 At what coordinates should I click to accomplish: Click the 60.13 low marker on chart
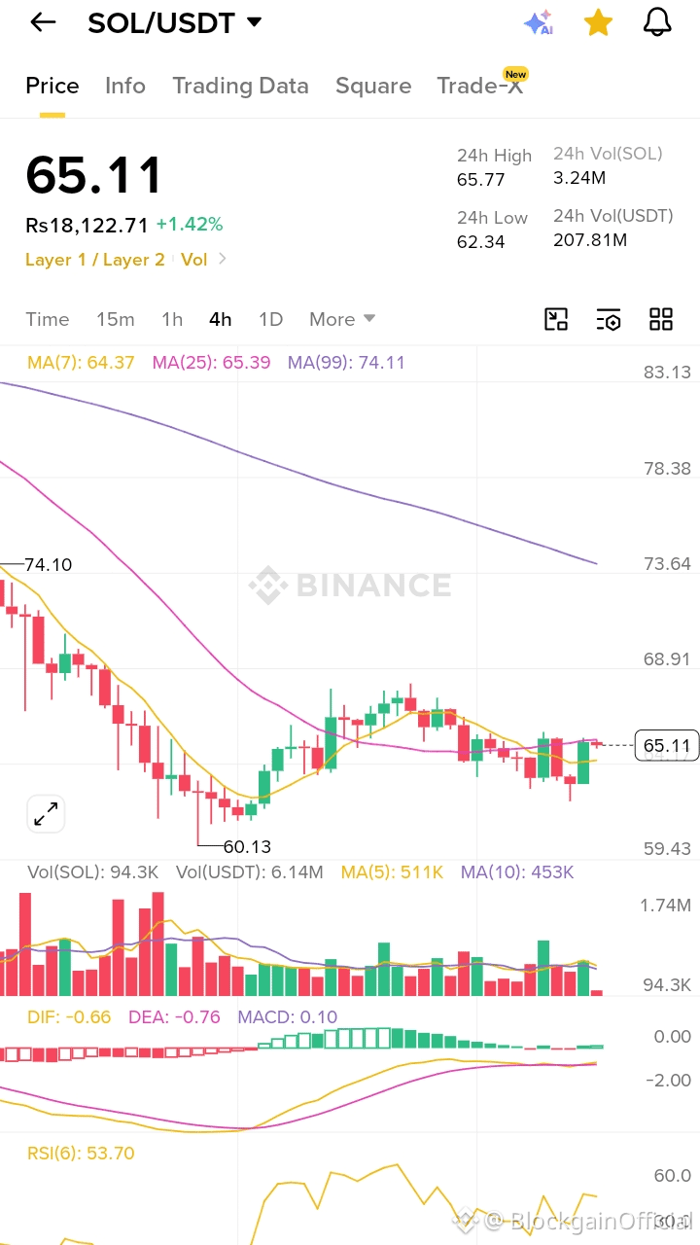247,846
